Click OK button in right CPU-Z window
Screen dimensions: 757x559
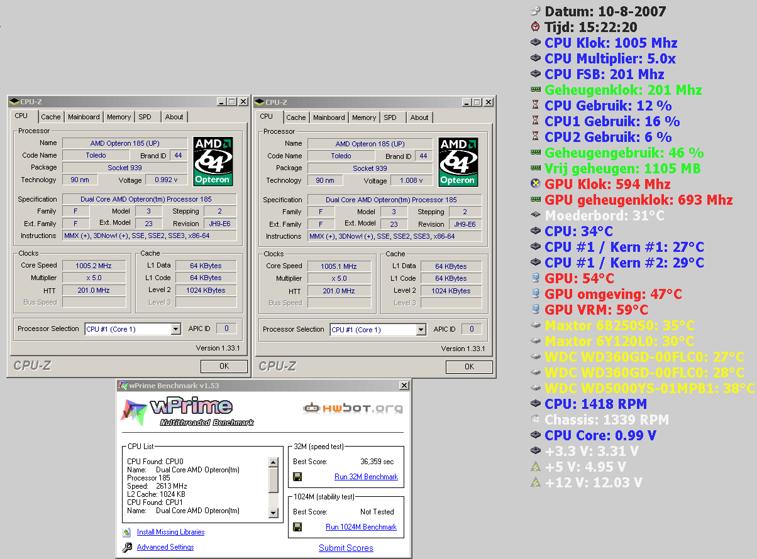[469, 367]
